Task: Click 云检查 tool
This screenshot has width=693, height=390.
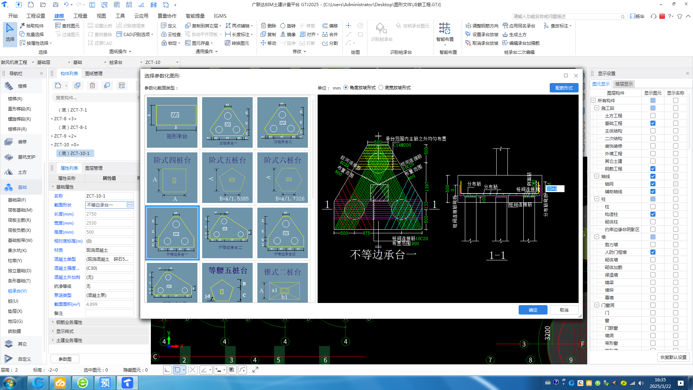Action: [171, 34]
